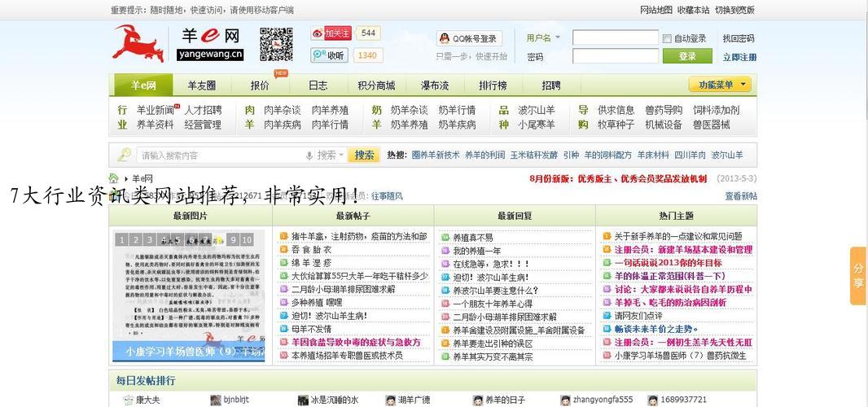Click hot search 玉米秸秆发酵
Image resolution: width=868 pixels, height=407 pixels.
533,155
